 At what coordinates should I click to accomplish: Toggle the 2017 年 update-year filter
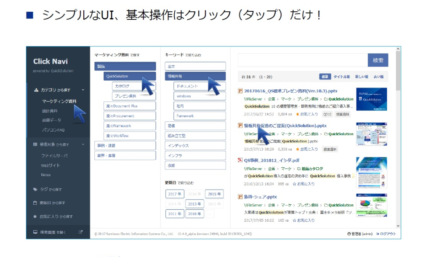pyautogui.click(x=175, y=194)
